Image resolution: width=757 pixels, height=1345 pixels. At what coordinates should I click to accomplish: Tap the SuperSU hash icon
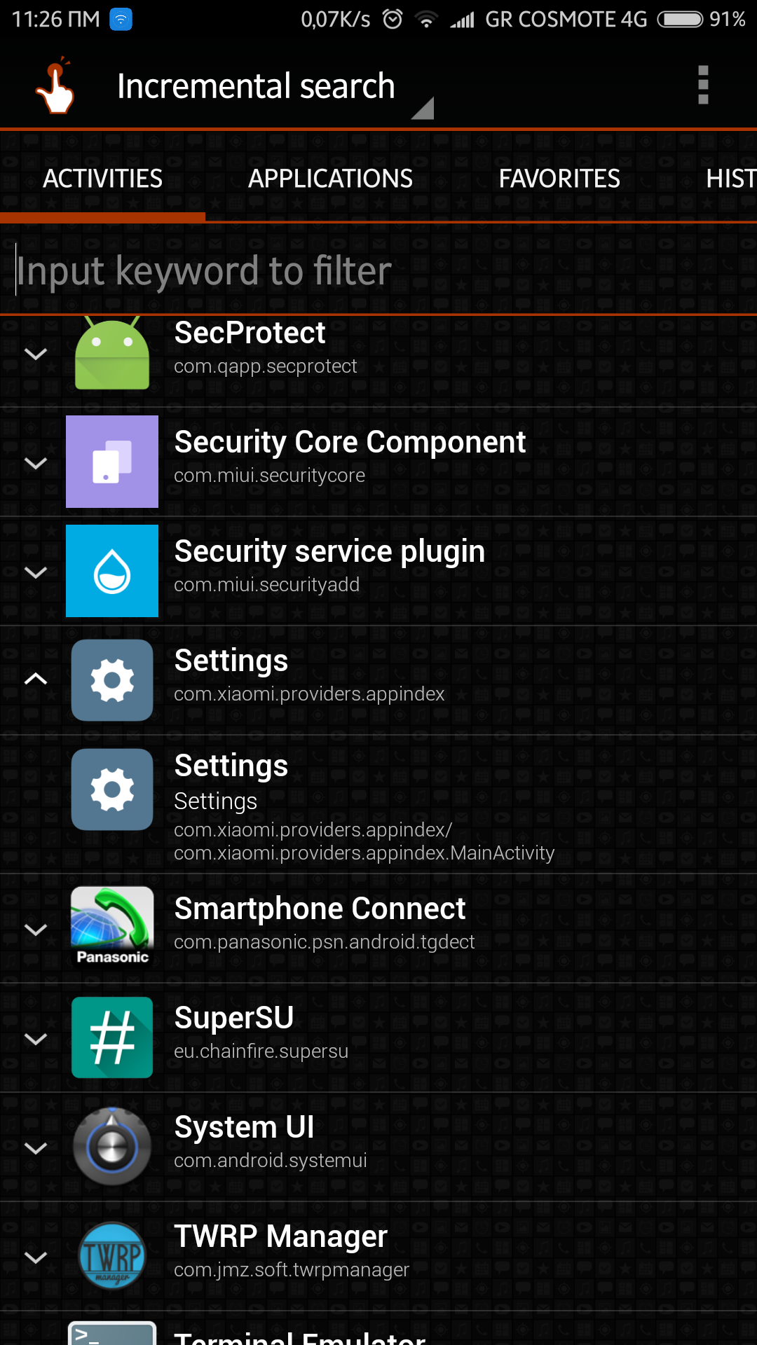112,1037
